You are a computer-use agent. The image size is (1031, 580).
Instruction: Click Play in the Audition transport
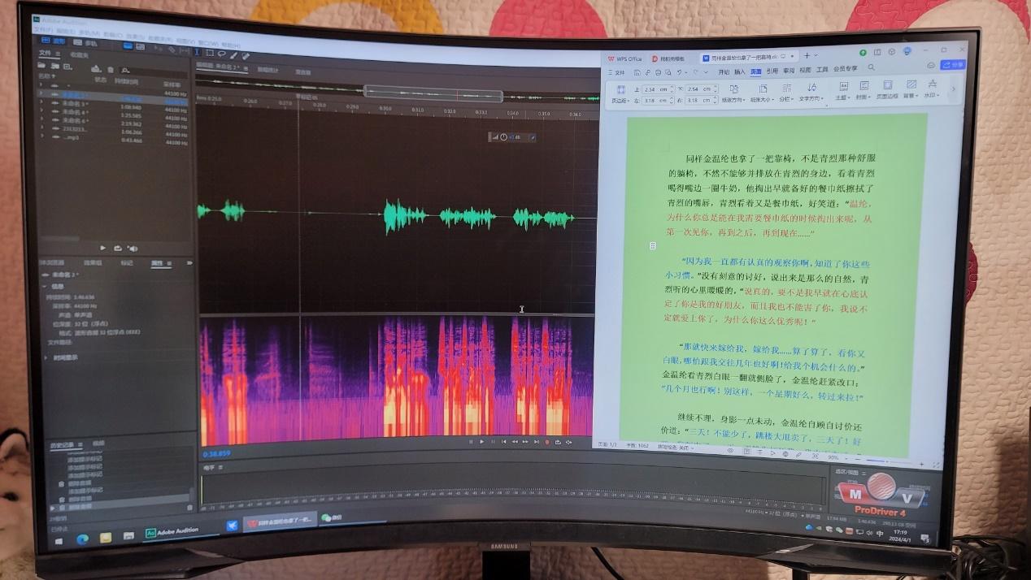click(x=482, y=442)
